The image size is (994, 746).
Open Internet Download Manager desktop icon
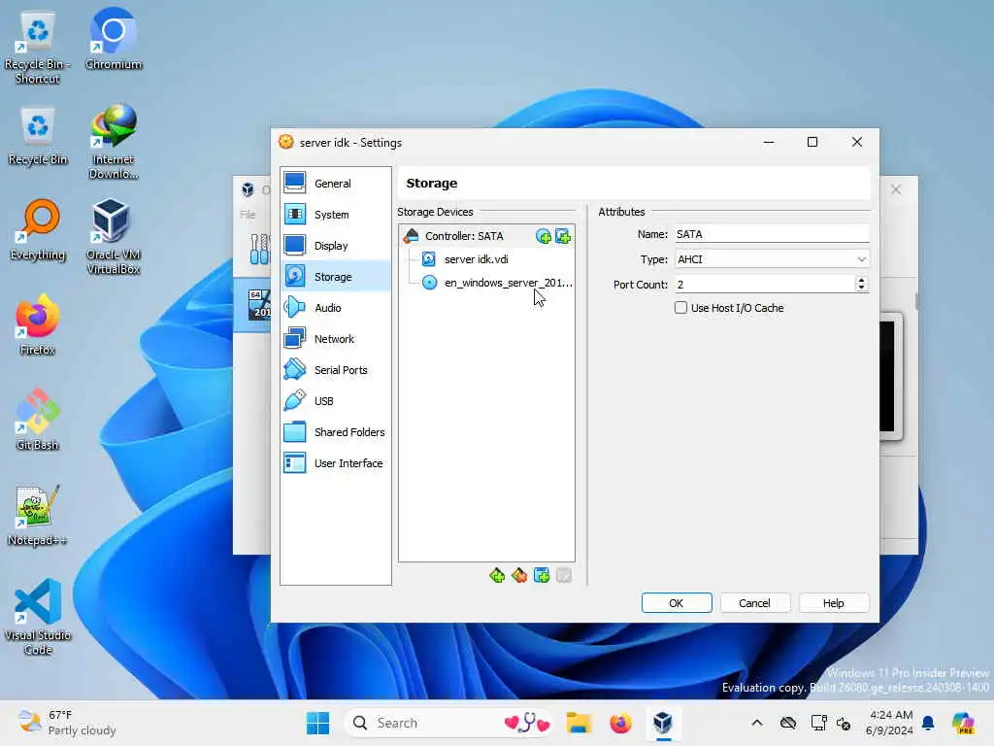point(114,142)
